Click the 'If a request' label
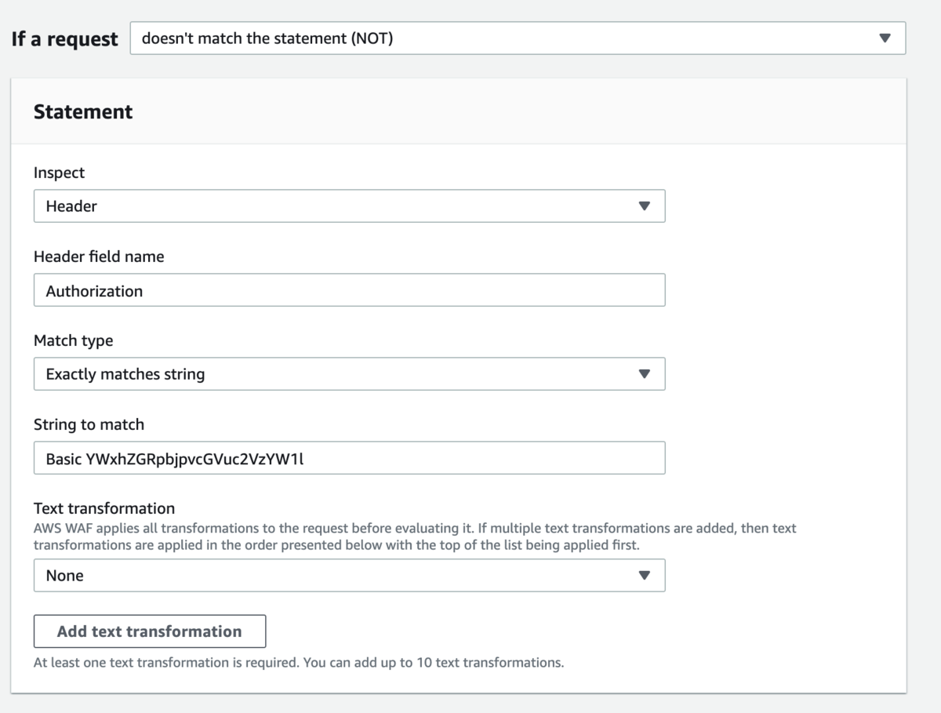The height and width of the screenshot is (713, 941). 64,38
